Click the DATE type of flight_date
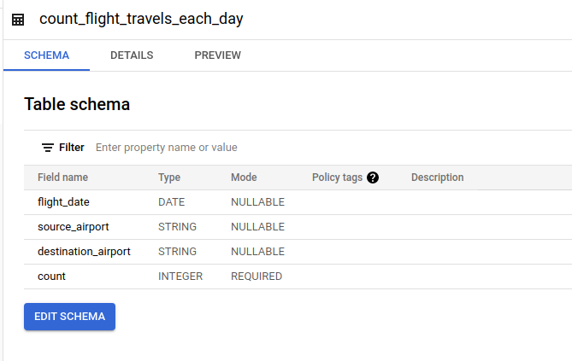This screenshot has width=572, height=361. point(172,202)
